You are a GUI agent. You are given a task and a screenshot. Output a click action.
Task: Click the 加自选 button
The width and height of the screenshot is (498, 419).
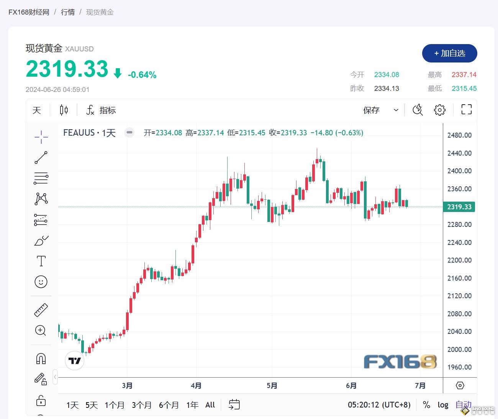point(449,53)
